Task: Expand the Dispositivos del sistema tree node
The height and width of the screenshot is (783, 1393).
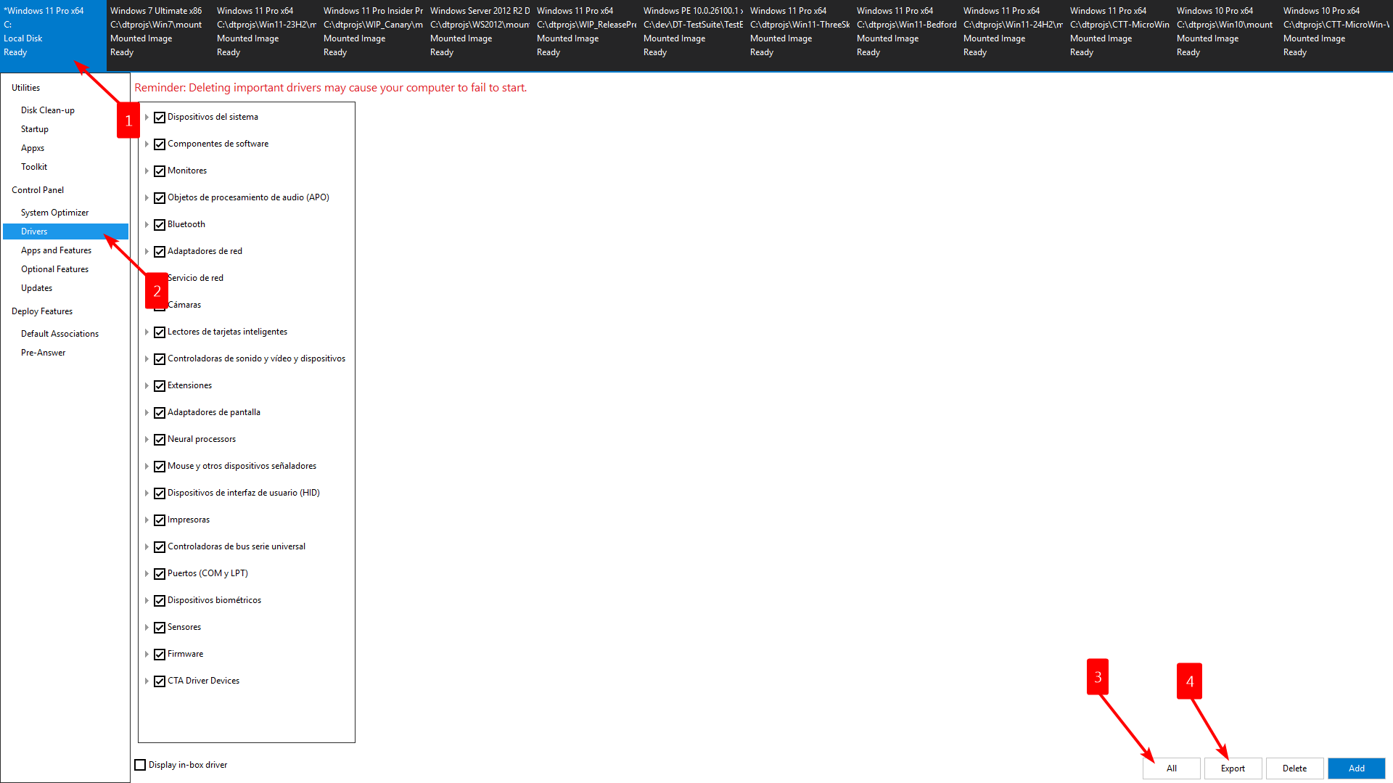Action: point(147,118)
